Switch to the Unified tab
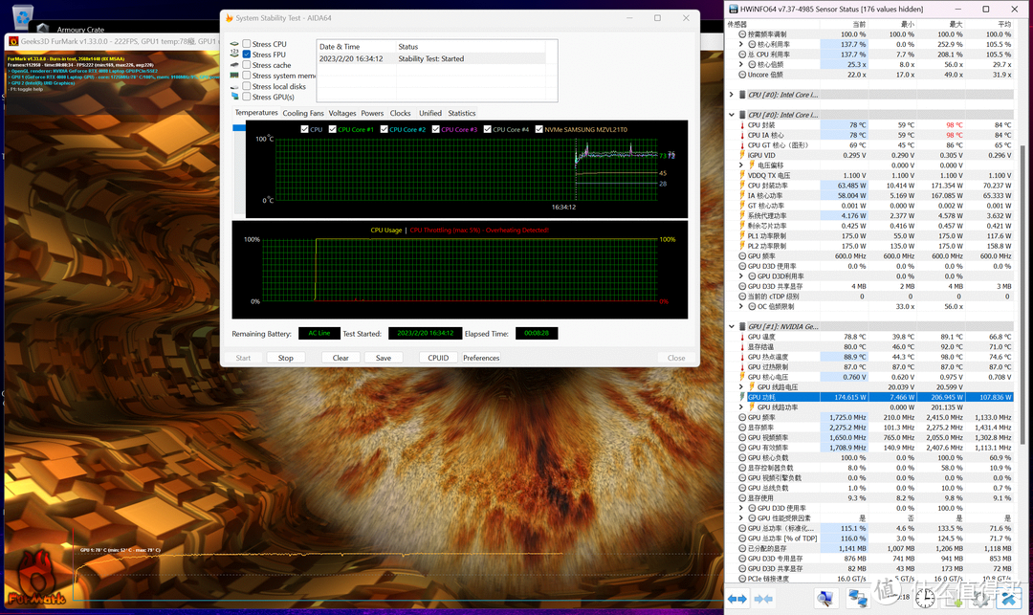This screenshot has width=1033, height=615. point(430,113)
